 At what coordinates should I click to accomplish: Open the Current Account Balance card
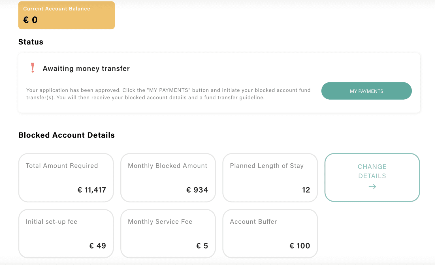pos(66,15)
